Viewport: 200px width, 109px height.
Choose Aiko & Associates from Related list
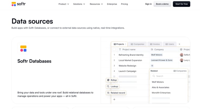click(161, 87)
